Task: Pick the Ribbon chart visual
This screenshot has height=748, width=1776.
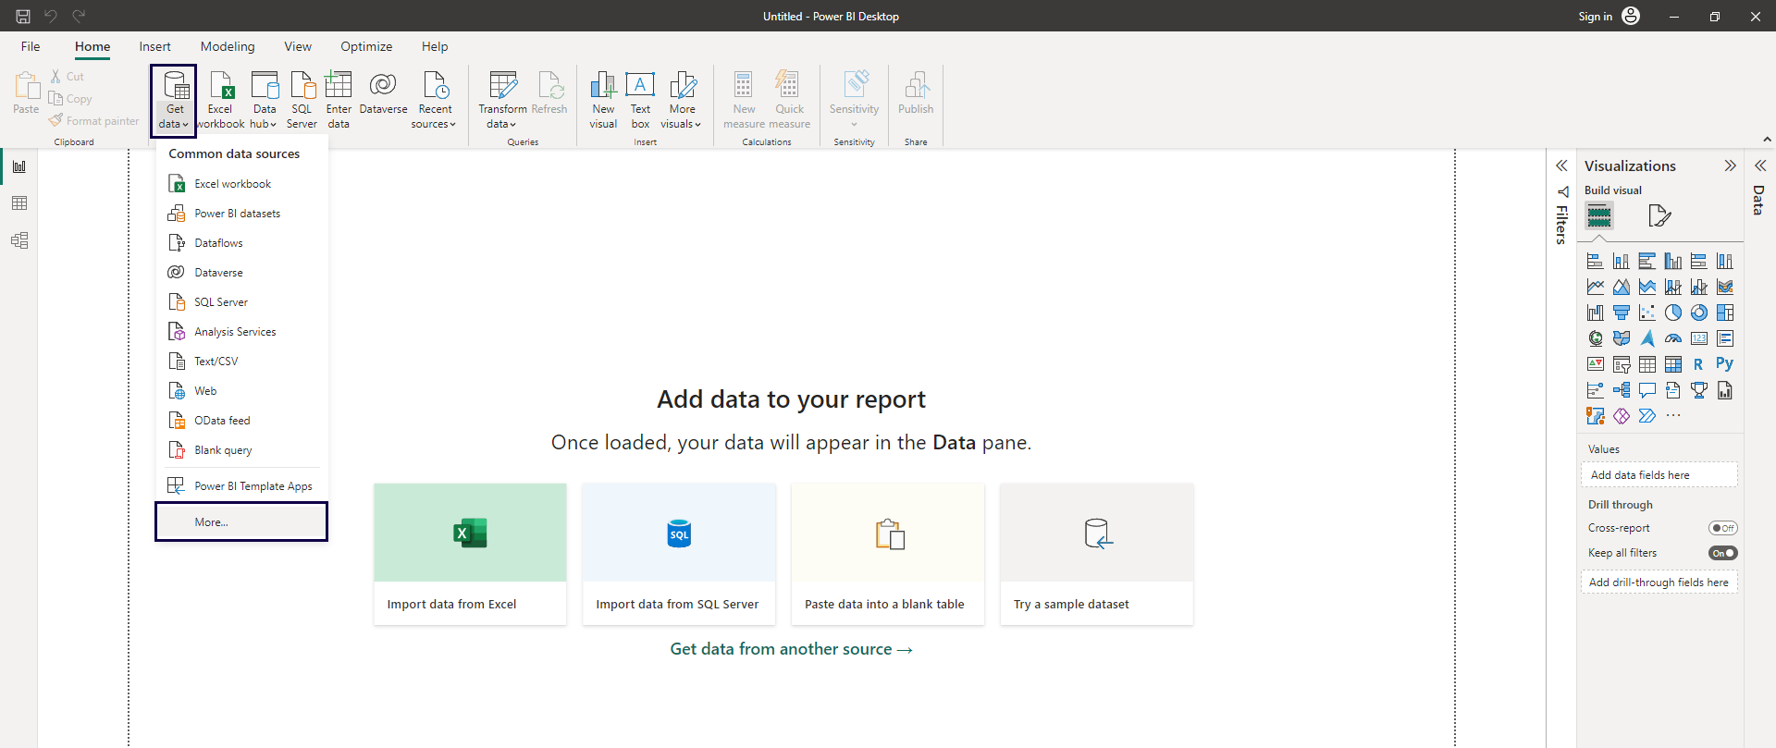Action: pyautogui.click(x=1724, y=288)
